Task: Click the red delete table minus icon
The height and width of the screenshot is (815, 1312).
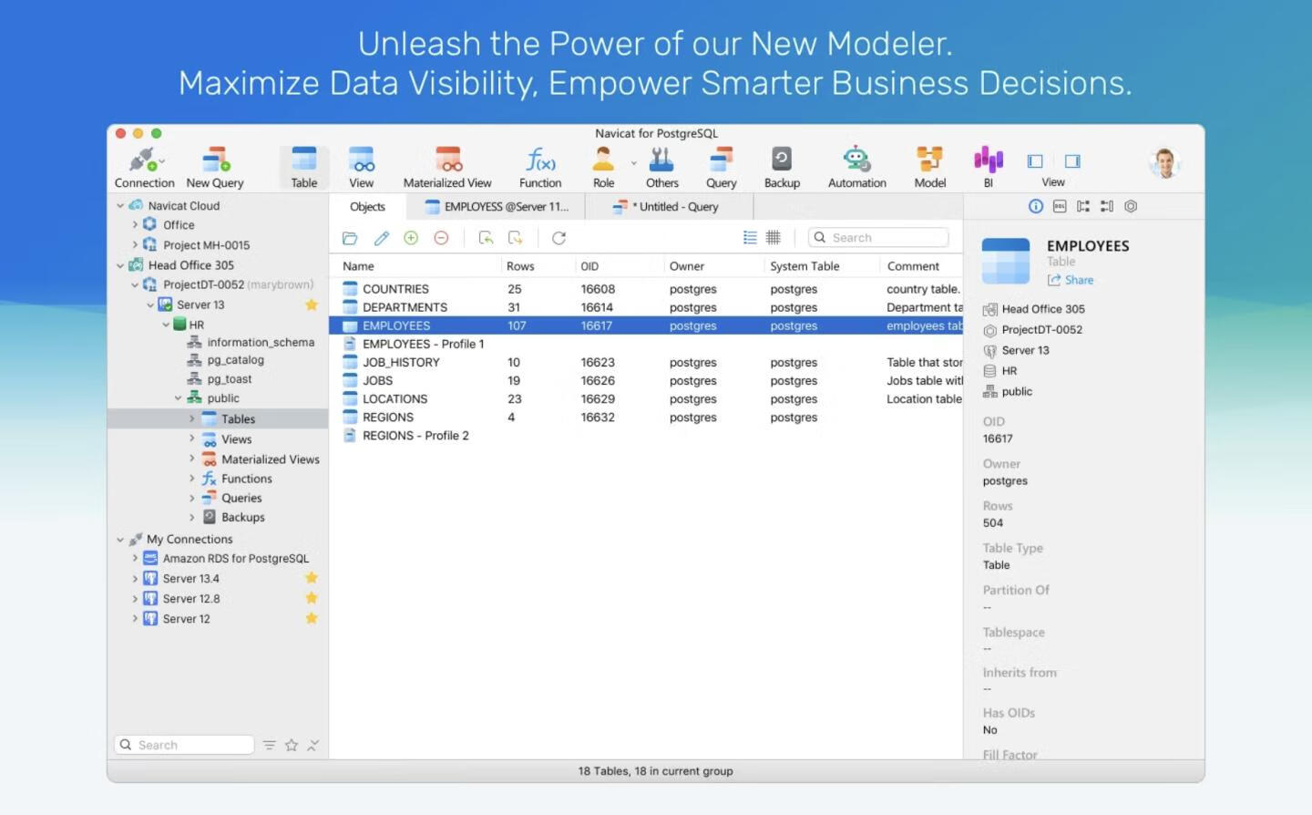Action: point(441,238)
